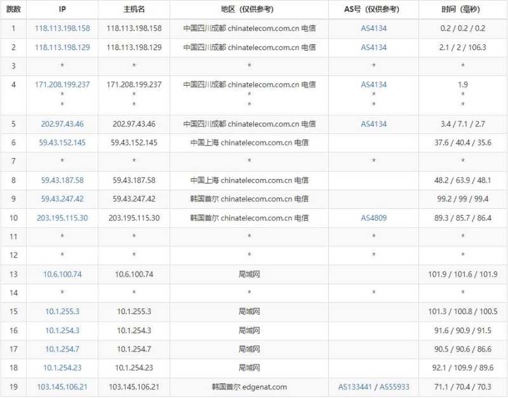Select hostname text 118.113.198.129 in 主机名 column
The width and height of the screenshot is (508, 398).
click(x=134, y=47)
